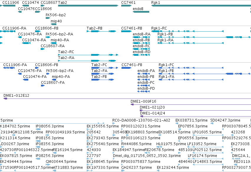Click the Rgk1-RA transcript label

165,40
